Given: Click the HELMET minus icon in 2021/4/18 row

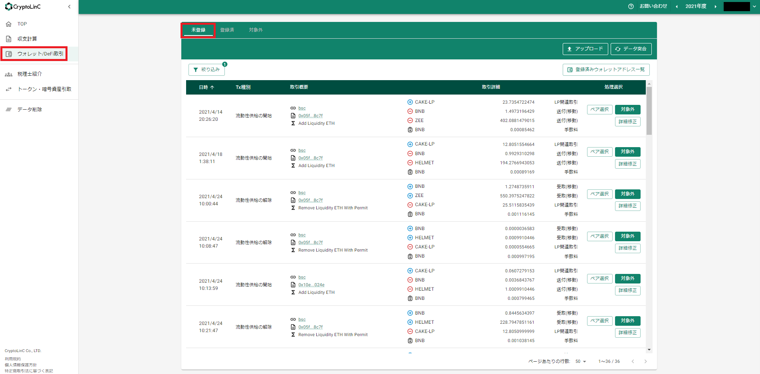Looking at the screenshot, I should [x=410, y=163].
